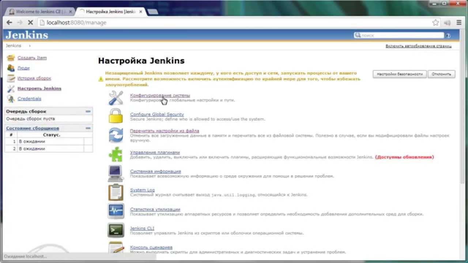Open Статистика утилизации link
This screenshot has height=263, width=468.
point(155,209)
